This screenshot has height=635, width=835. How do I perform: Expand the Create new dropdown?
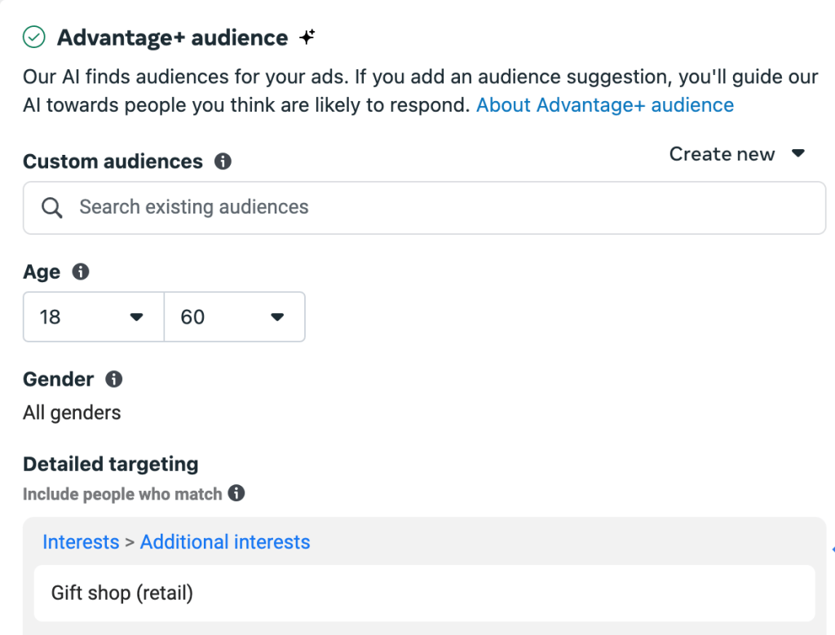coord(736,154)
